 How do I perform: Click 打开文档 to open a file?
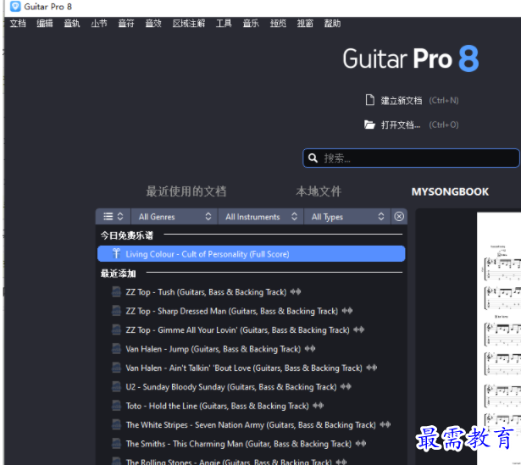[401, 125]
